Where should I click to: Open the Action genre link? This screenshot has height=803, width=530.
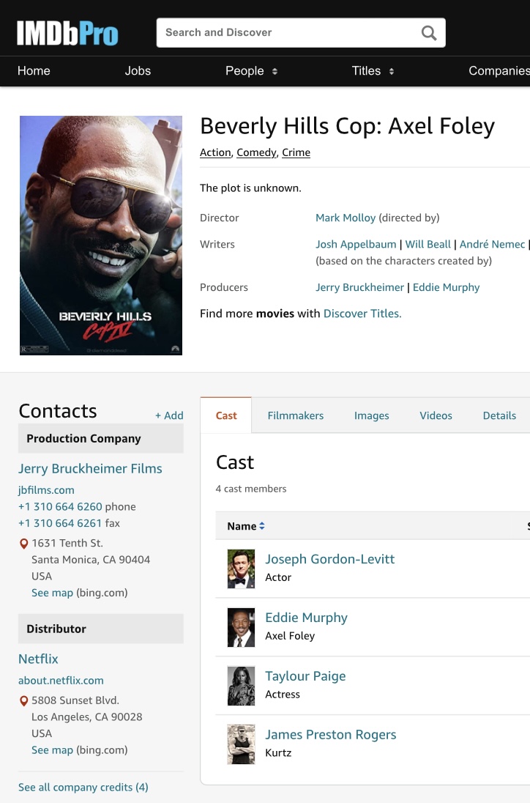click(215, 152)
